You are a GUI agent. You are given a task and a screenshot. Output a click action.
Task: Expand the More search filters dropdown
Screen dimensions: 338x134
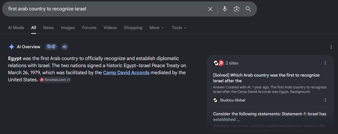pyautogui.click(x=156, y=28)
